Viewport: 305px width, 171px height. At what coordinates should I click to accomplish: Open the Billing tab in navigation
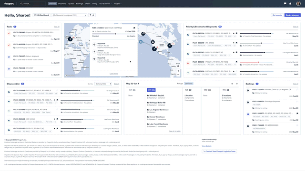coord(95,4)
